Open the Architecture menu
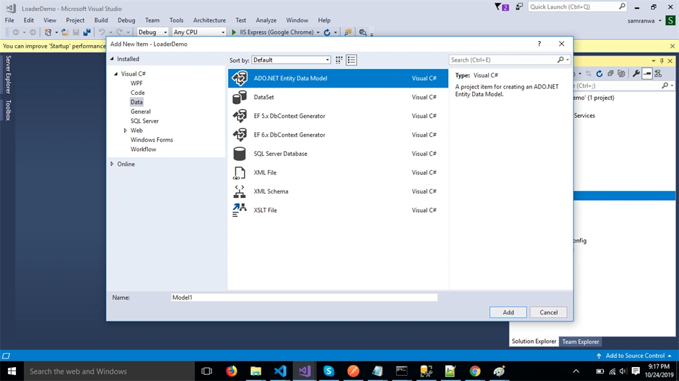The image size is (679, 381). coord(209,21)
